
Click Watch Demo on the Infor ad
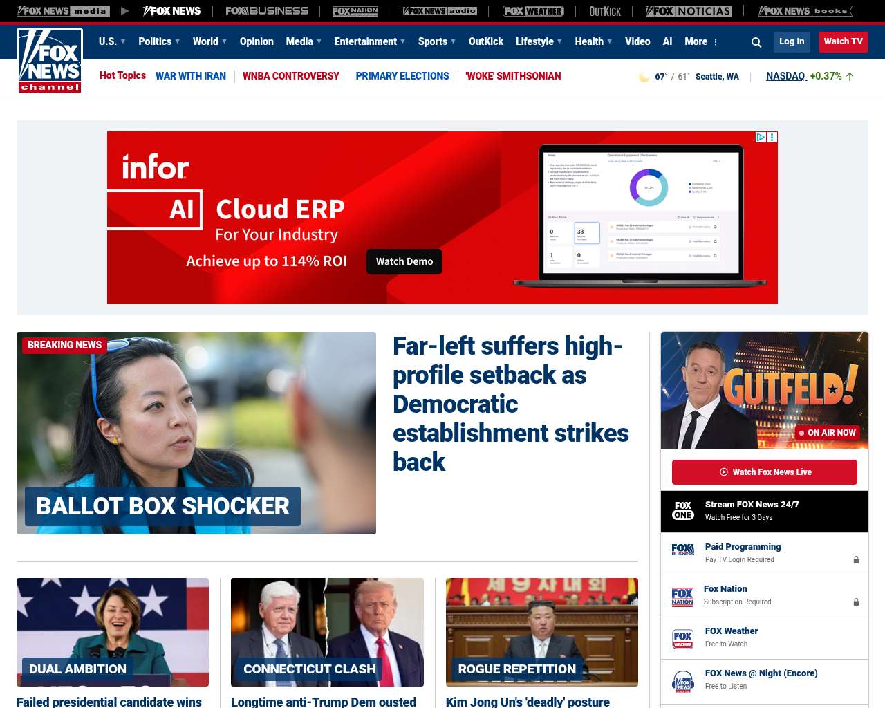404,261
